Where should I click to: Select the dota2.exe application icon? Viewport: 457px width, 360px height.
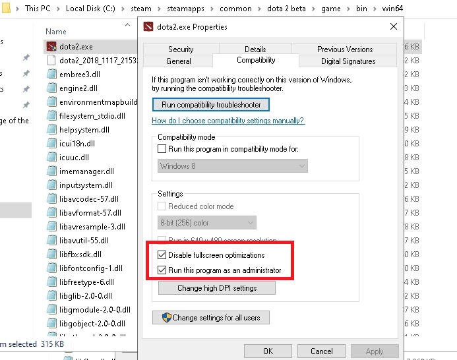coord(51,47)
